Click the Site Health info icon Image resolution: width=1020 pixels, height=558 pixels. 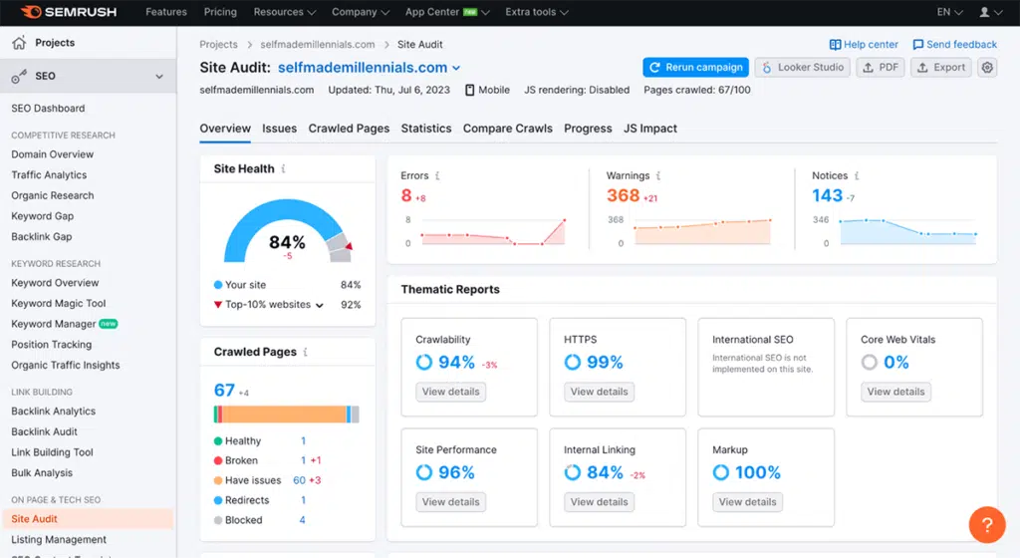(283, 169)
